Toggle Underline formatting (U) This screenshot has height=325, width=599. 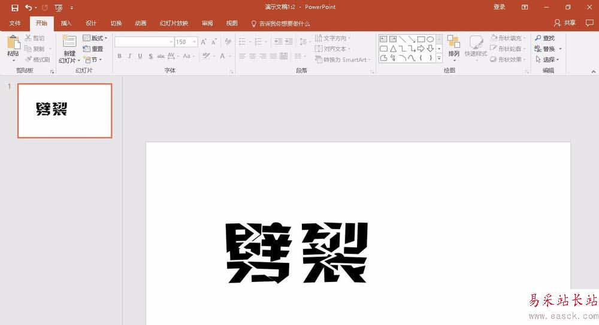click(x=140, y=56)
